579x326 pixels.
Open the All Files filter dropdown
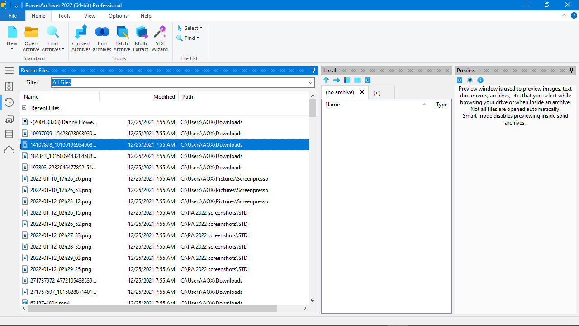tap(310, 82)
